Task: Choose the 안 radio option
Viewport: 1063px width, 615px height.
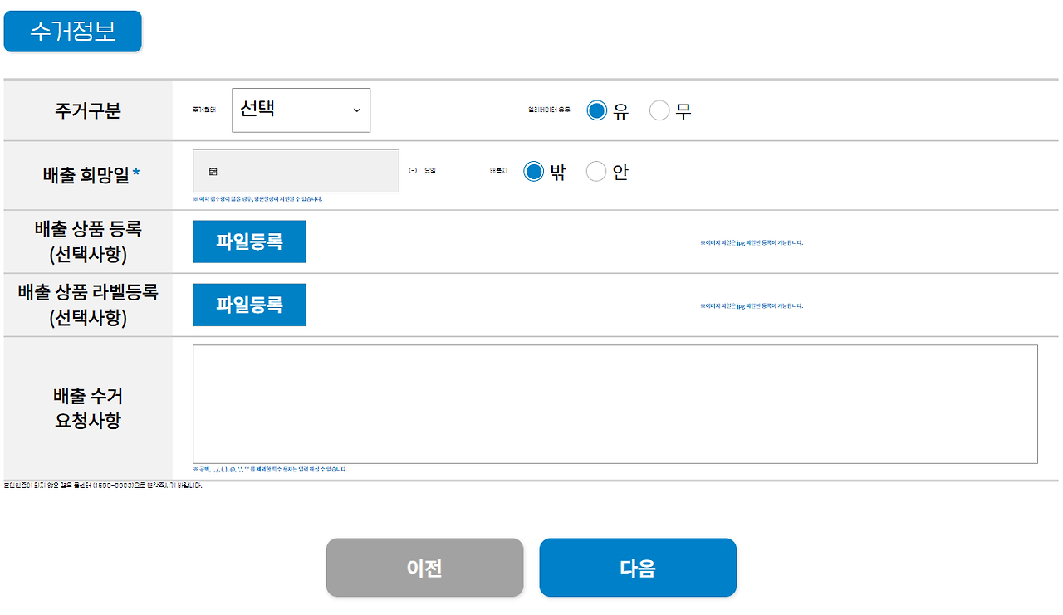Action: [596, 172]
